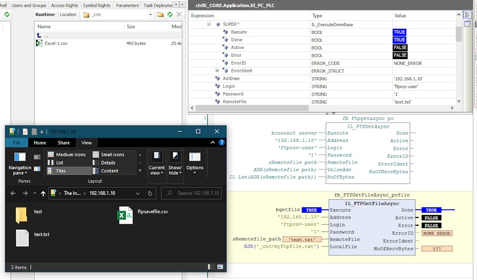Delete selected runtime file with X icon
The height and width of the screenshot is (280, 477).
179,15
